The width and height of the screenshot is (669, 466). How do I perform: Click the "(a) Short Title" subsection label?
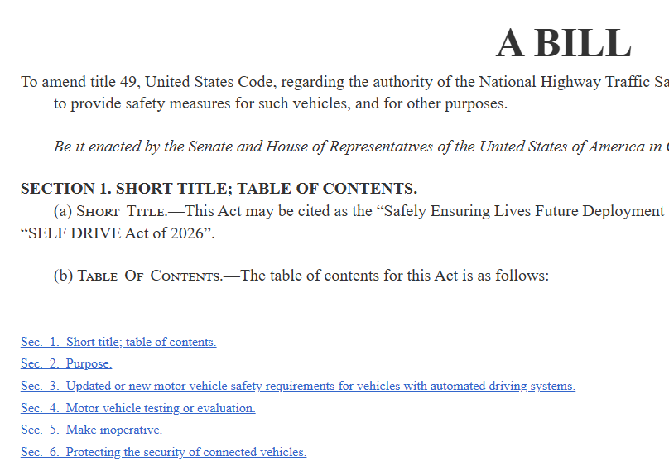(x=110, y=211)
